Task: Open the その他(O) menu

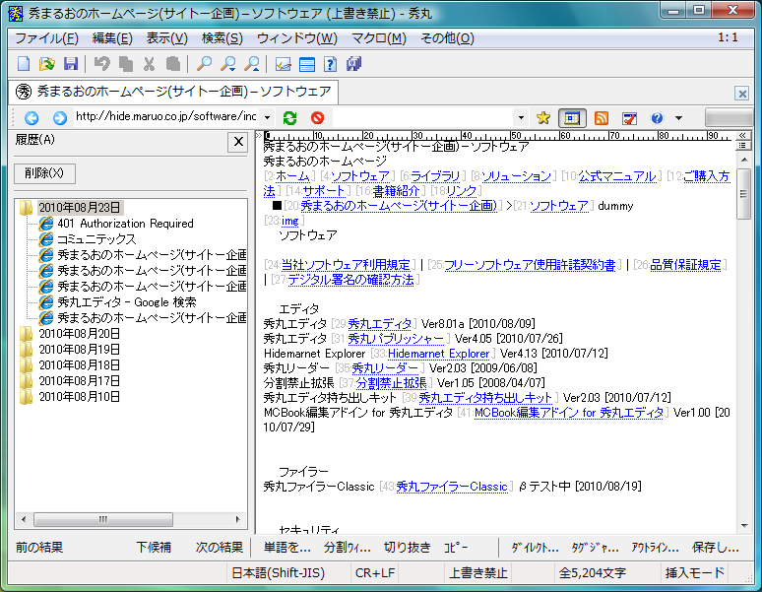Action: (x=447, y=37)
